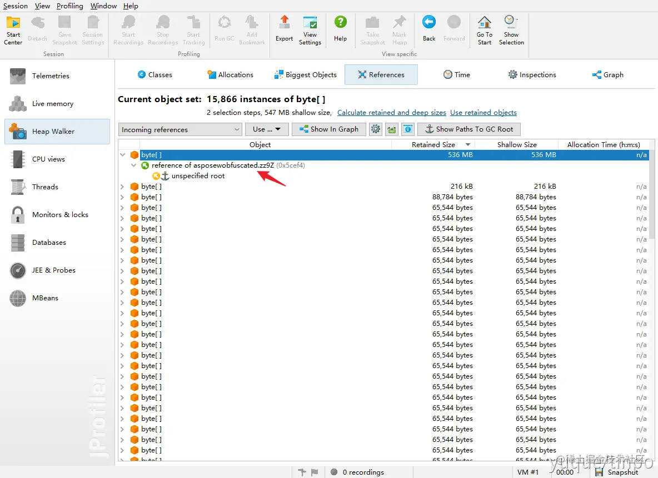
Task: Switch to the Inspections tab
Action: [x=532, y=74]
